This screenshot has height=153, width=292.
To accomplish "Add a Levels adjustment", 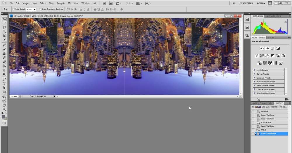I will pyautogui.click(x=267, y=48).
